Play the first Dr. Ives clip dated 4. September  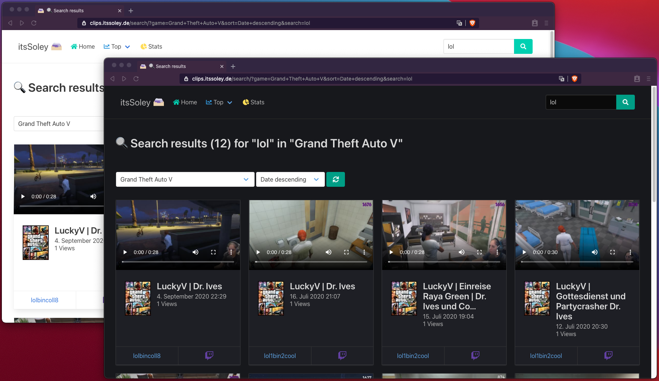[125, 252]
